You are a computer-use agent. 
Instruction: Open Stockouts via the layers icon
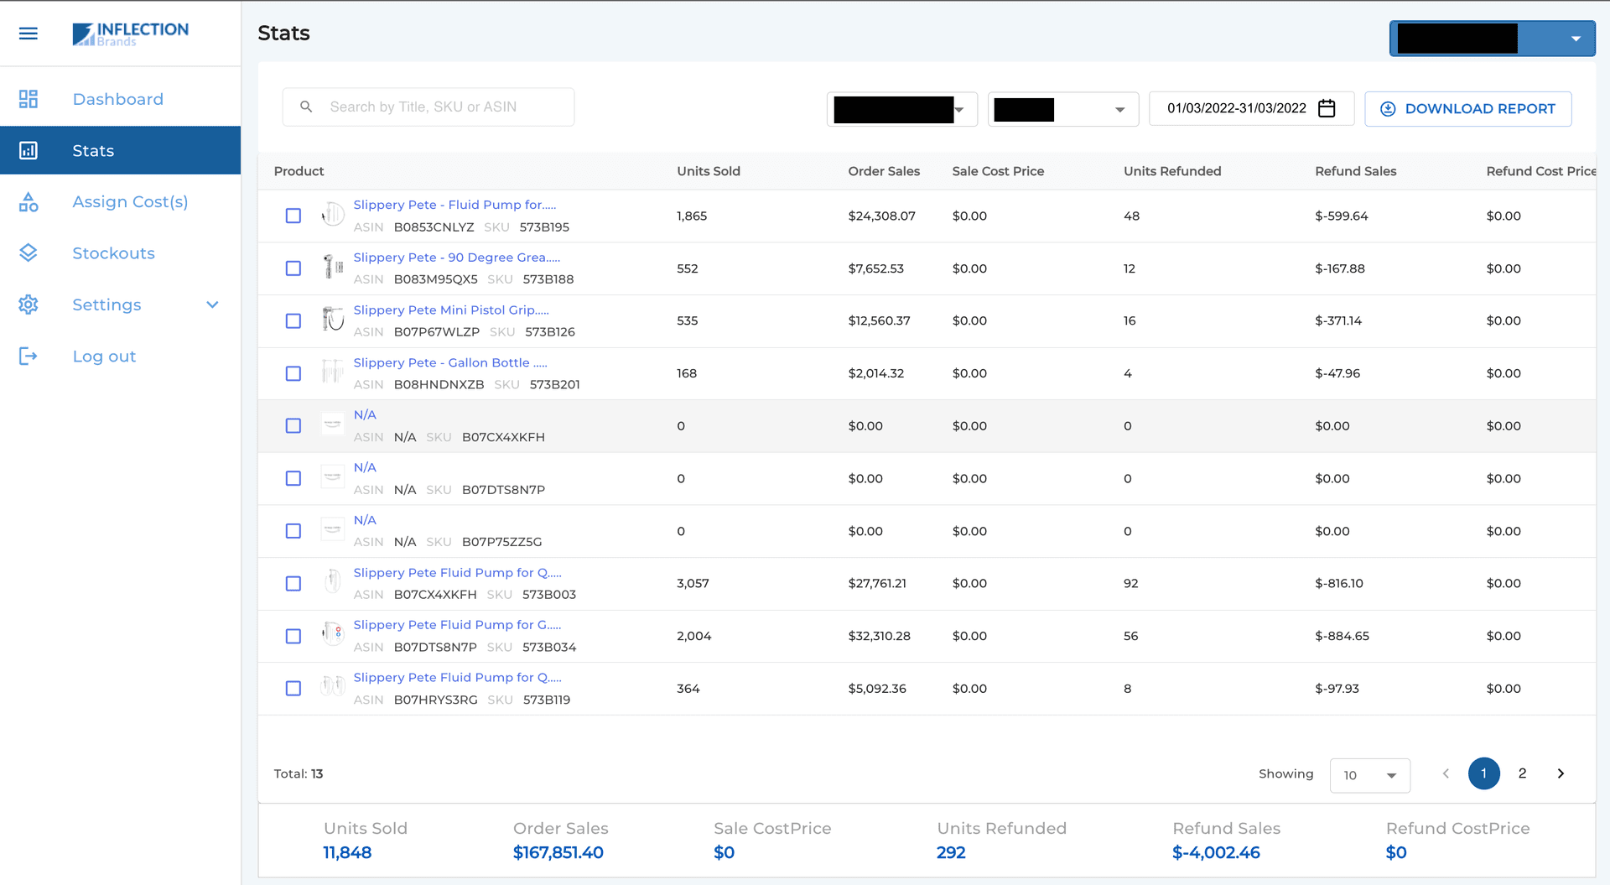[29, 252]
